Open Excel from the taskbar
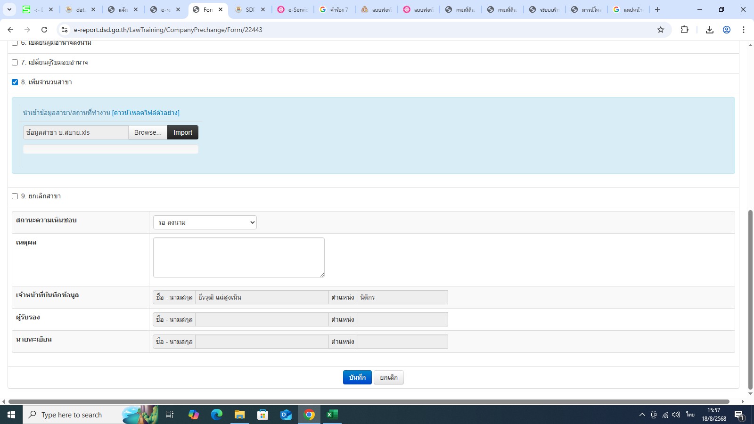754x424 pixels. 332,415
